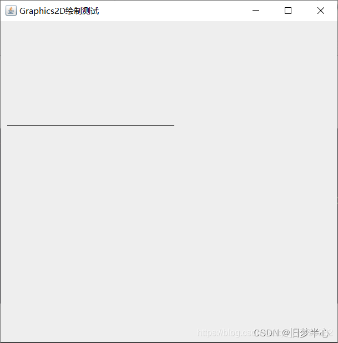Viewport: 338px width, 343px height.
Task: Close the Graphics2D绘制测试 window
Action: [x=321, y=11]
